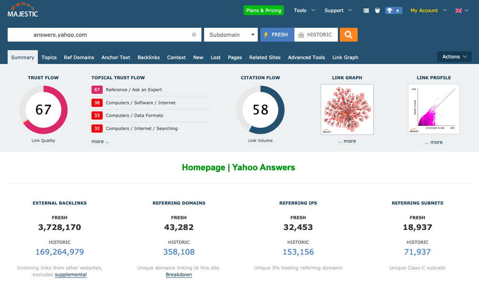Click the gear icon in the search field

194,34
